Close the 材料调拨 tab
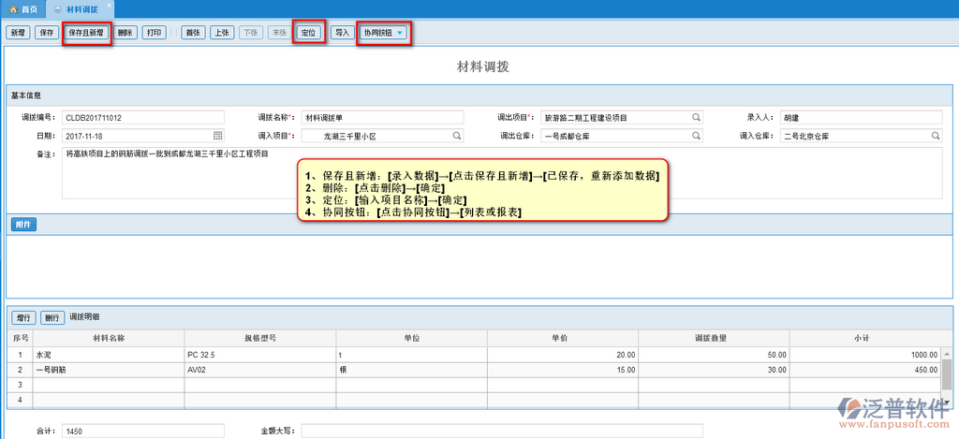Viewport: 959px width, 439px height. pos(108,7)
